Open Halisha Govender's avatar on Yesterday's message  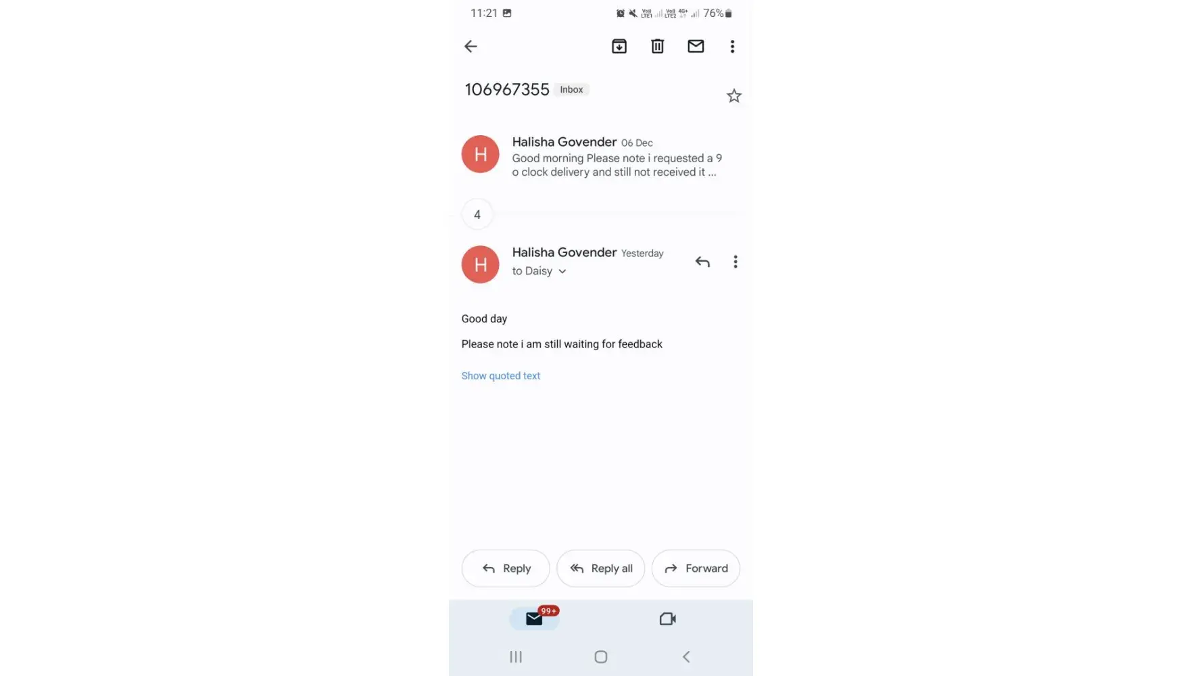tap(481, 264)
